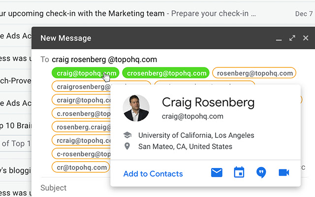Viewport: 315px width, 197px height.
Task: Click Add to Contacts link
Action: 153,174
